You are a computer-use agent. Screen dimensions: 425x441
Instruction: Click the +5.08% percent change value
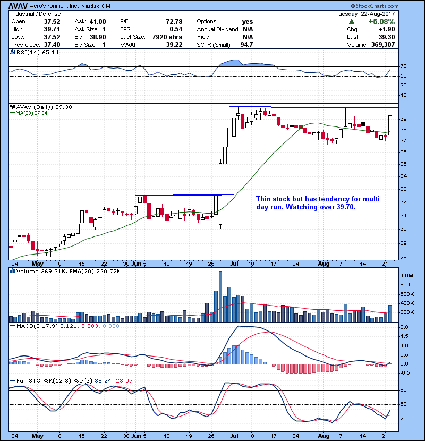tap(381, 22)
